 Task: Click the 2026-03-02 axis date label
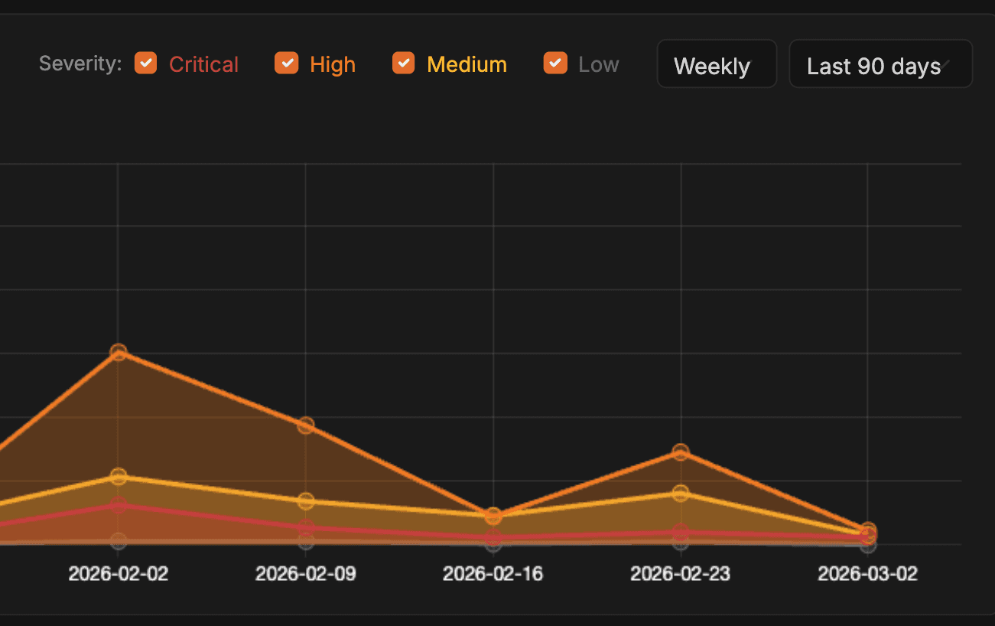coord(867,574)
